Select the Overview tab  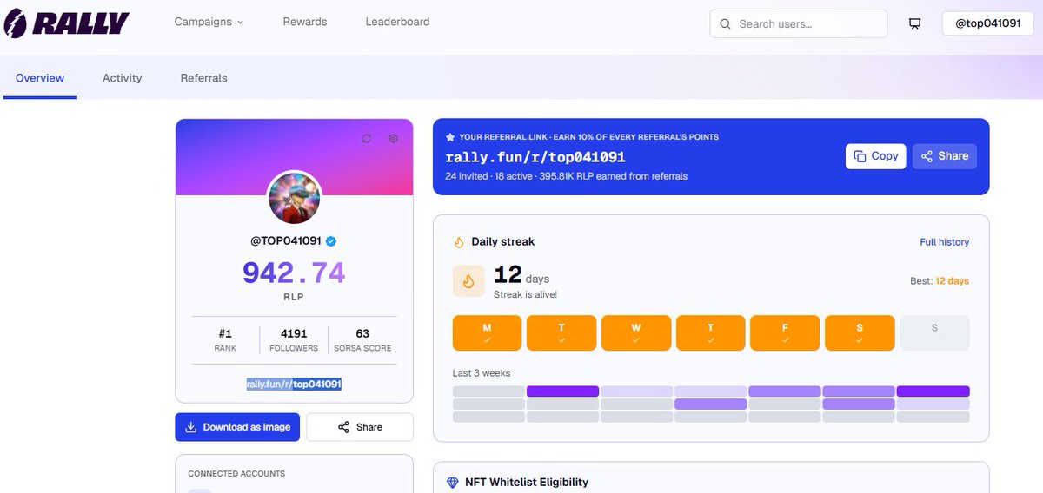(39, 78)
